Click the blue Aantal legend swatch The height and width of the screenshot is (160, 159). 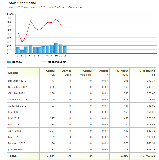9,62
